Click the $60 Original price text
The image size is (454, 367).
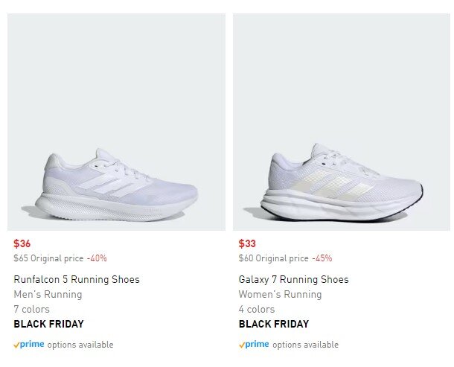[x=272, y=258]
